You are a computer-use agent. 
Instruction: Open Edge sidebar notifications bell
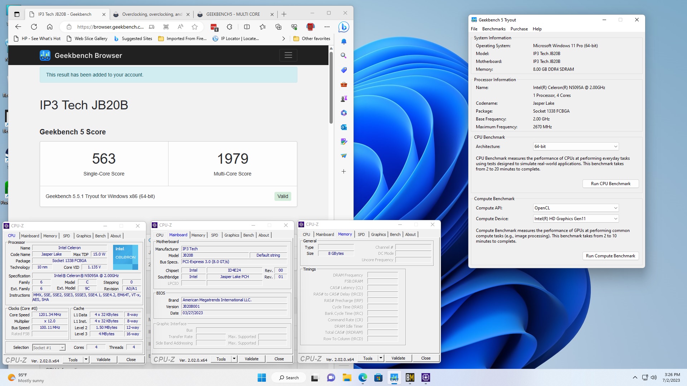(x=343, y=41)
